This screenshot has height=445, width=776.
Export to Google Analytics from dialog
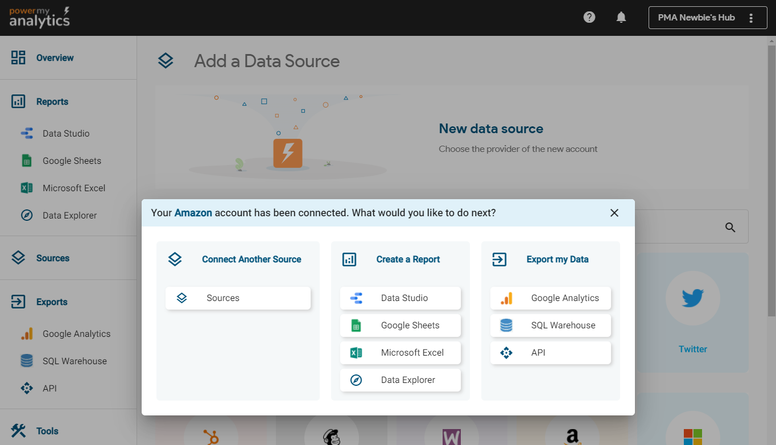click(550, 298)
